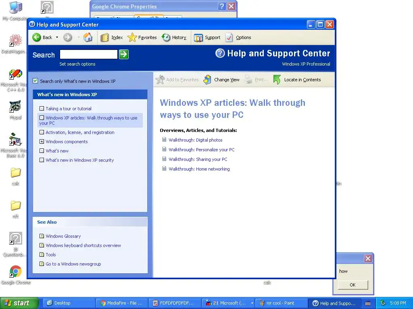Minimize the Help and Support Center window
413x309 pixels.
pyautogui.click(x=311, y=25)
